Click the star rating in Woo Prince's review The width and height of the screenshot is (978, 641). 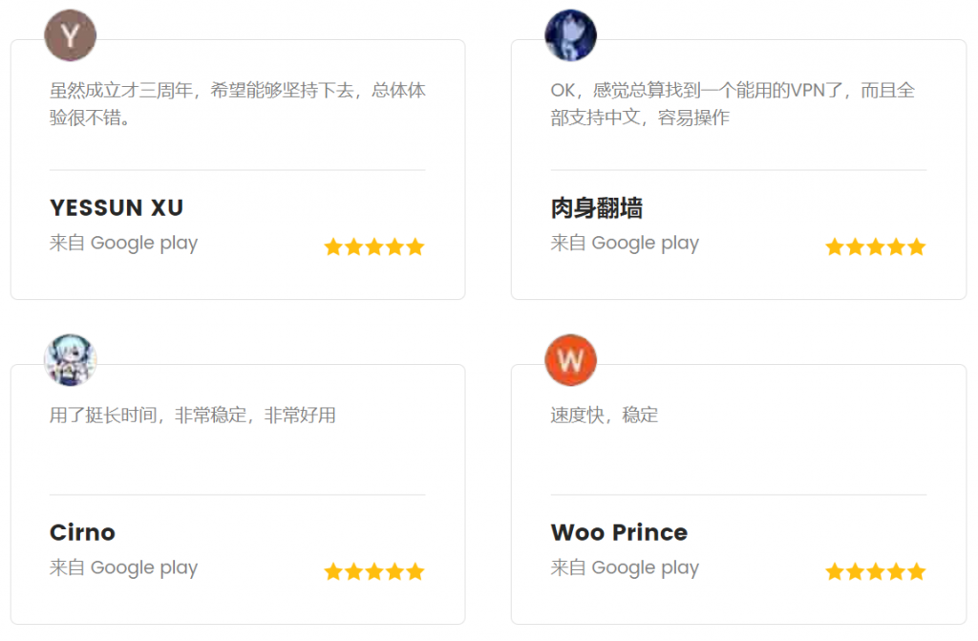click(x=875, y=572)
